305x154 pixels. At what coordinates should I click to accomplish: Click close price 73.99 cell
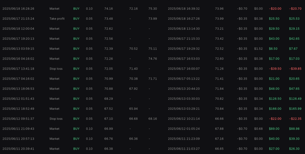click(x=219, y=19)
